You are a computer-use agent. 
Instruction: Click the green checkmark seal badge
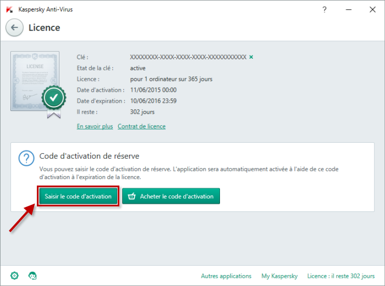click(x=54, y=98)
